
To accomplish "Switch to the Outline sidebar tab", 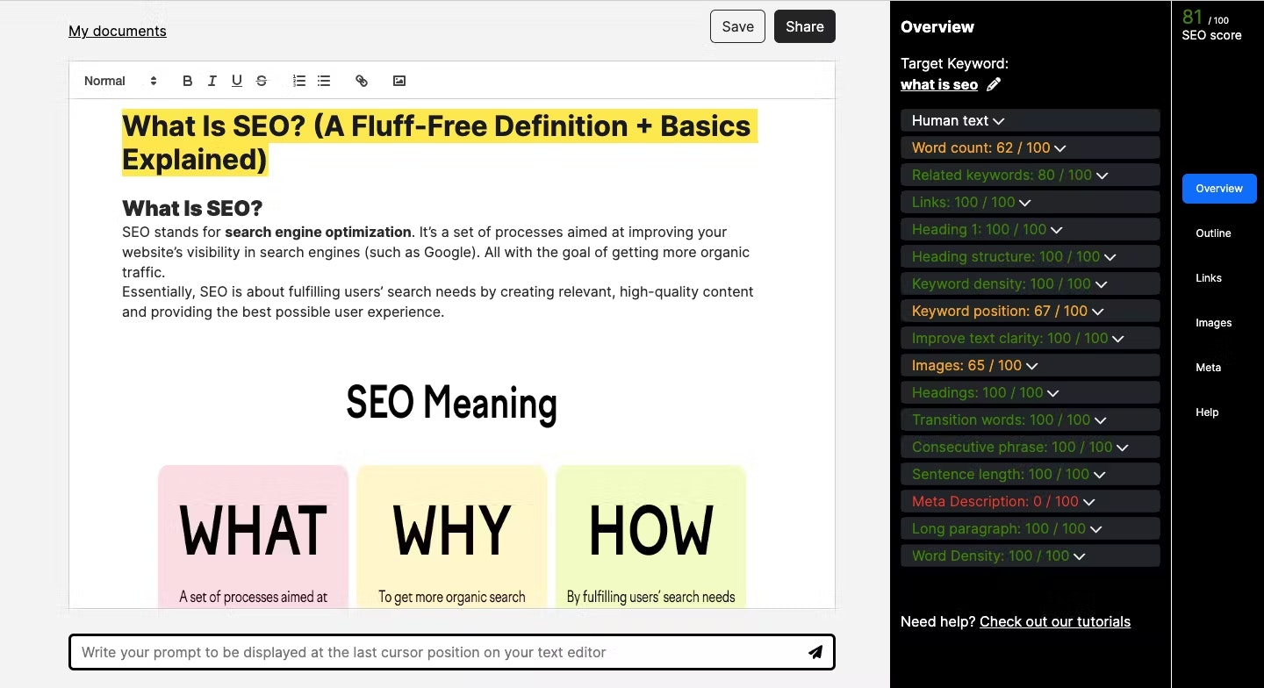I will pyautogui.click(x=1213, y=233).
